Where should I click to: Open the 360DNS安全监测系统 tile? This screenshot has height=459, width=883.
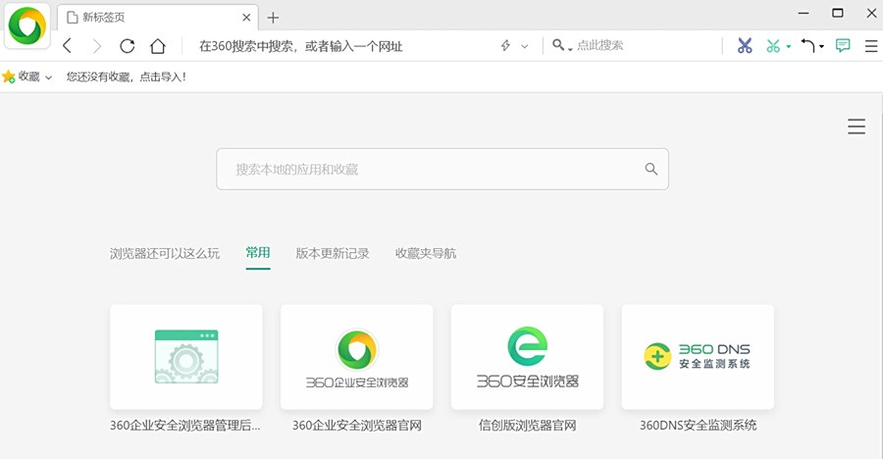click(x=698, y=357)
